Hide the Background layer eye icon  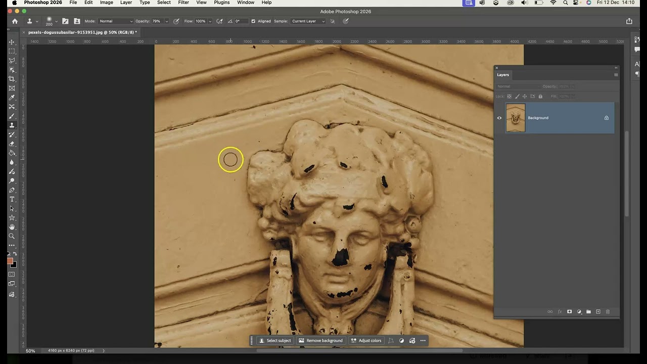pyautogui.click(x=499, y=118)
